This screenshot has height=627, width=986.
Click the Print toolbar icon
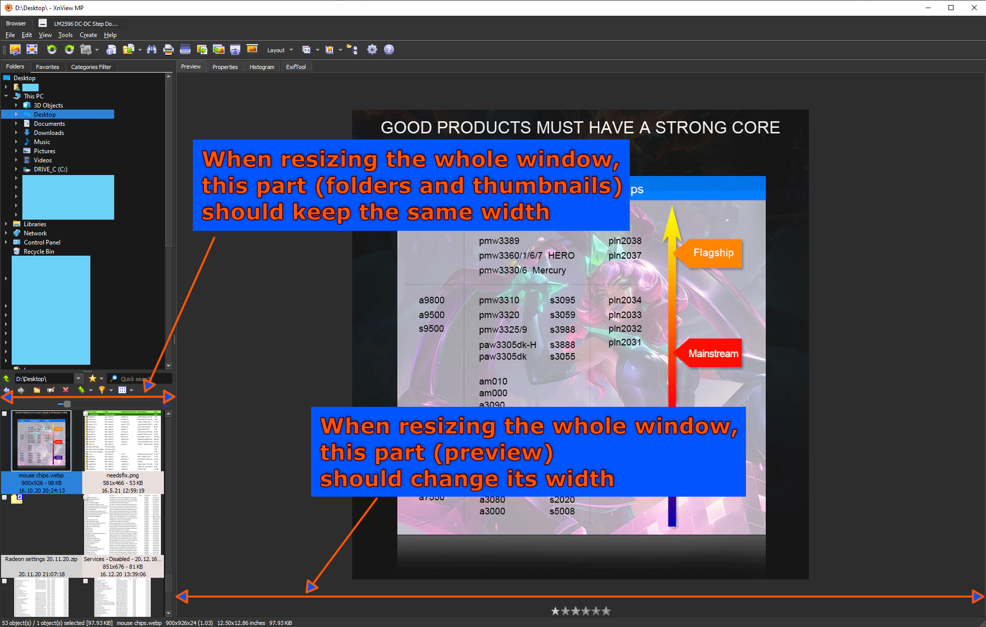pos(168,49)
